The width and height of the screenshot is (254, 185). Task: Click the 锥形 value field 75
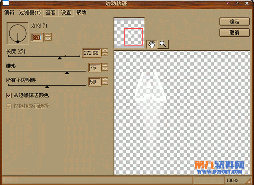[x=94, y=68]
